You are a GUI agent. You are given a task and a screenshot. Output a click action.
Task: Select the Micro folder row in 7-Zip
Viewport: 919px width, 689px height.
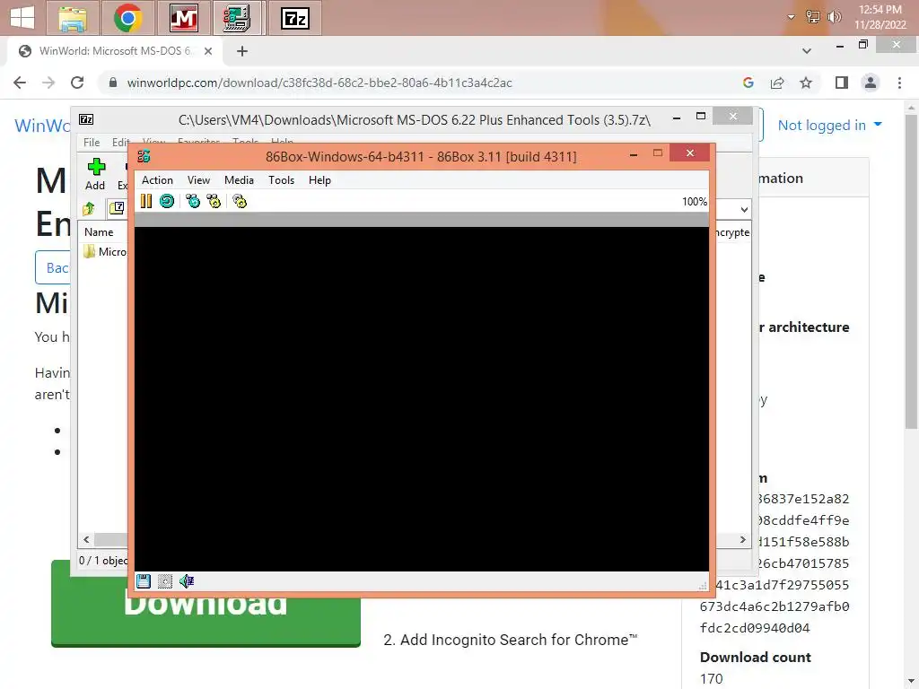click(x=106, y=252)
